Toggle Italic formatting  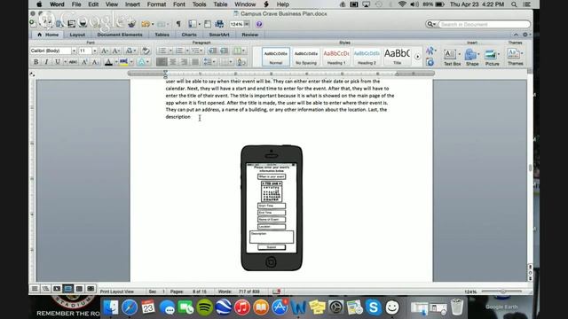(x=46, y=62)
